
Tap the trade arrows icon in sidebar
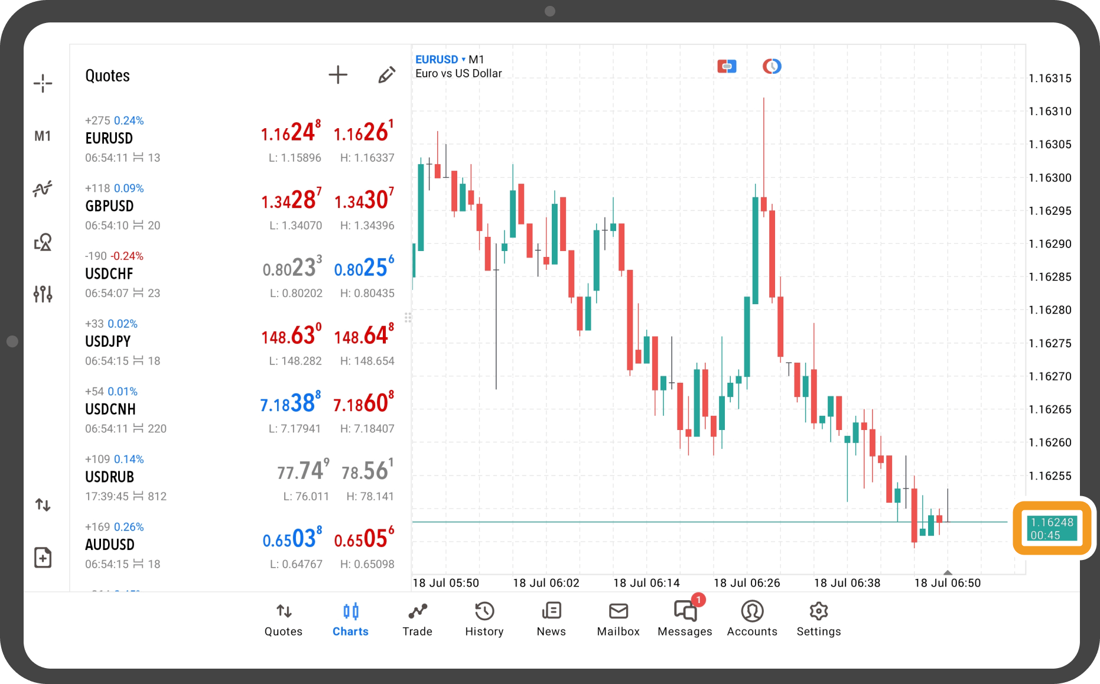coord(43,505)
